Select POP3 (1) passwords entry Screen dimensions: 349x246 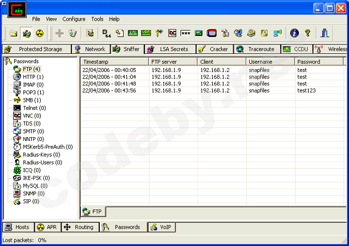click(x=33, y=93)
